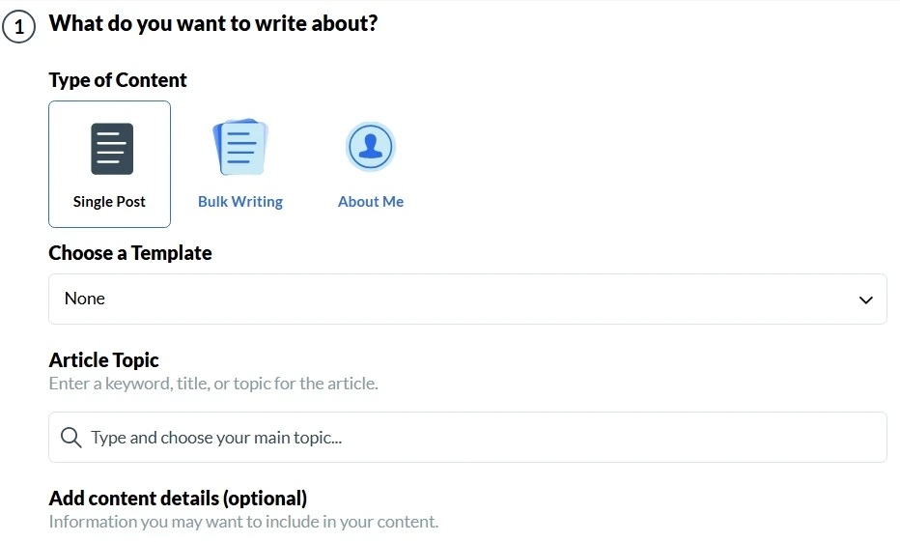Image resolution: width=900 pixels, height=542 pixels.
Task: Expand the template dropdown chevron arrow
Action: [865, 300]
